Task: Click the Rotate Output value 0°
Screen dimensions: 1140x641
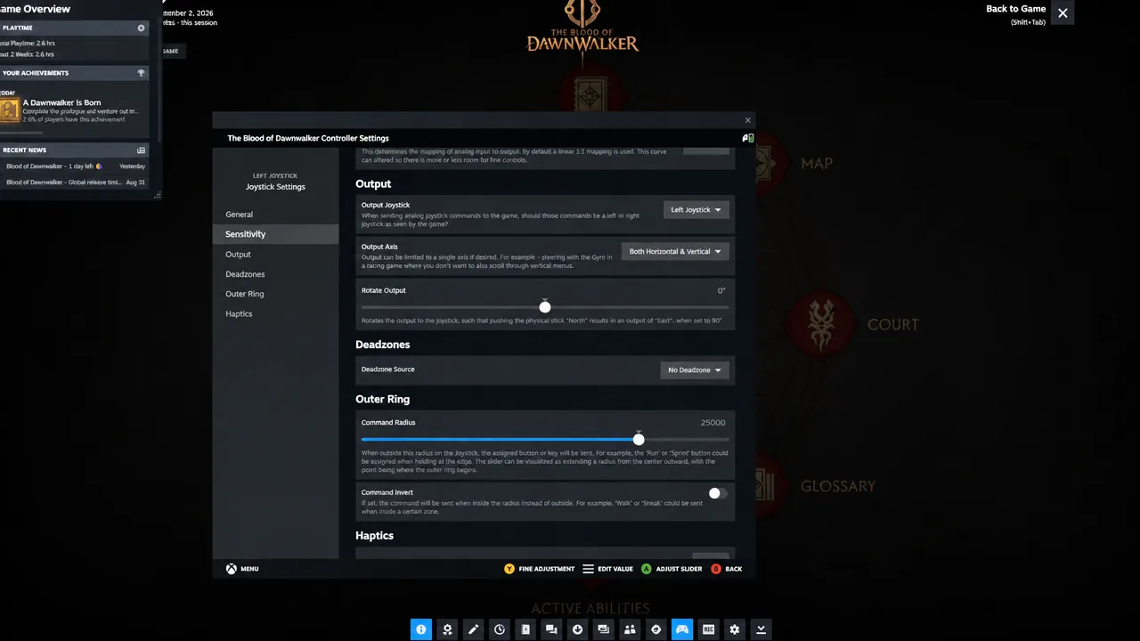Action: (x=721, y=291)
